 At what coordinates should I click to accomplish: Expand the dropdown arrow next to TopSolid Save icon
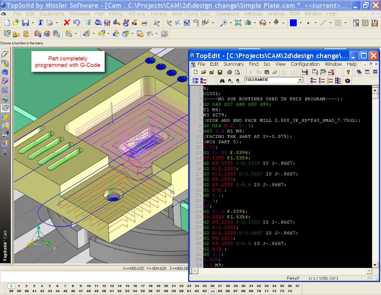tap(33, 23)
